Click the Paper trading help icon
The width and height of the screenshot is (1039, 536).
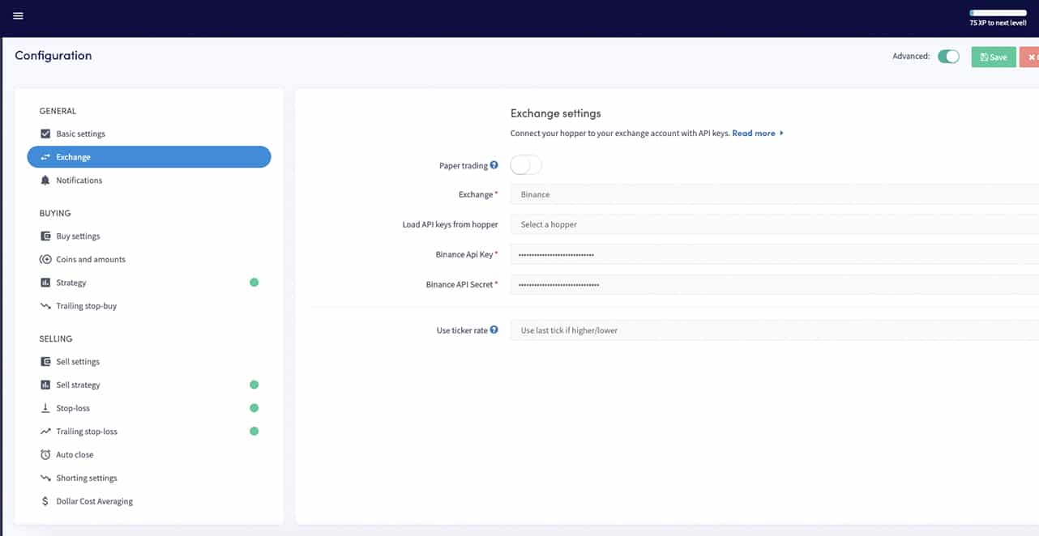pyautogui.click(x=494, y=165)
